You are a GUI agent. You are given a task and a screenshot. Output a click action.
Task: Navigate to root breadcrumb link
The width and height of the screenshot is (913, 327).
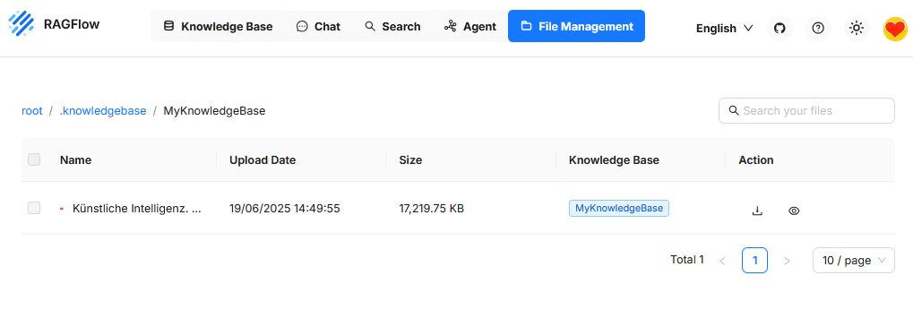tap(32, 110)
